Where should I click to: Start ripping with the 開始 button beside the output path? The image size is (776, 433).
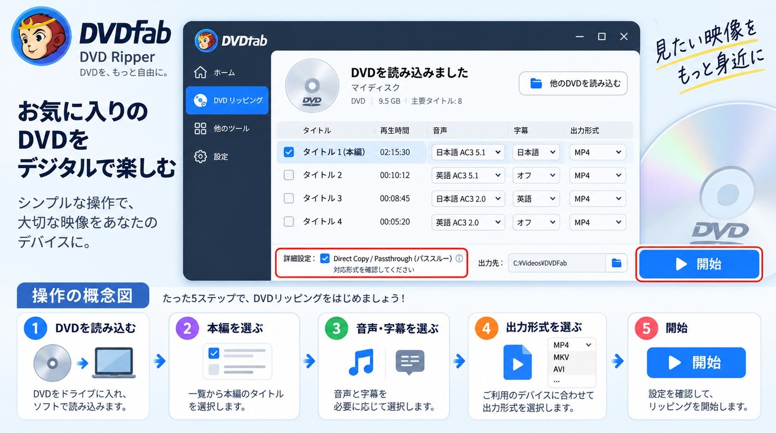pyautogui.click(x=699, y=264)
